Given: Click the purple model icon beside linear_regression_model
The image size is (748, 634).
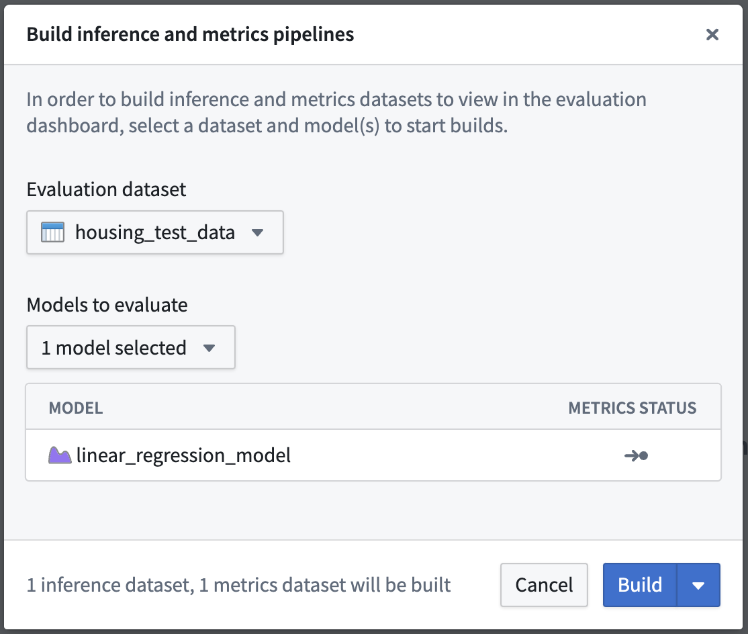Looking at the screenshot, I should click(60, 455).
